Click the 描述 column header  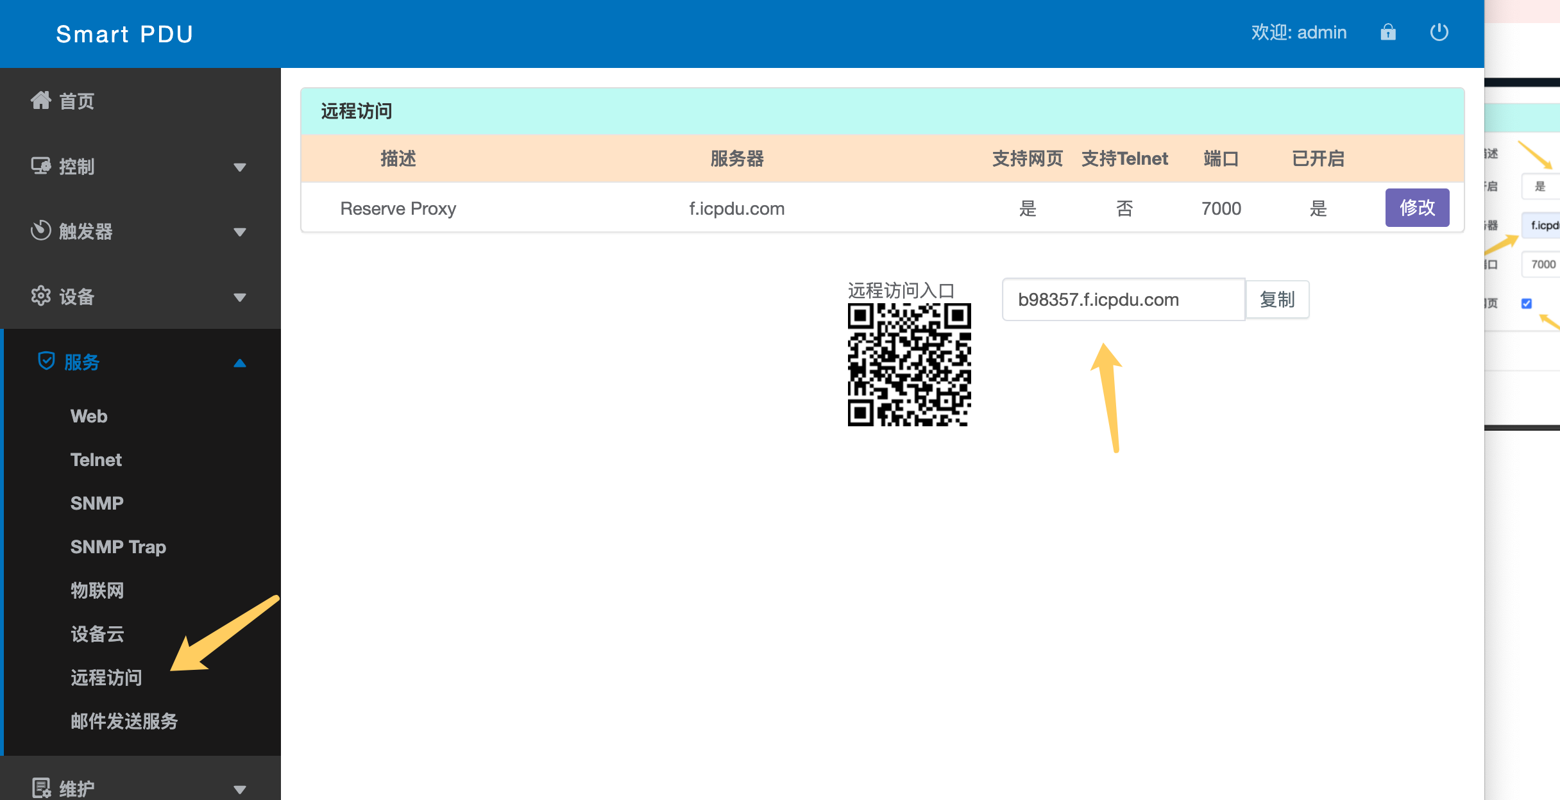[x=398, y=158]
